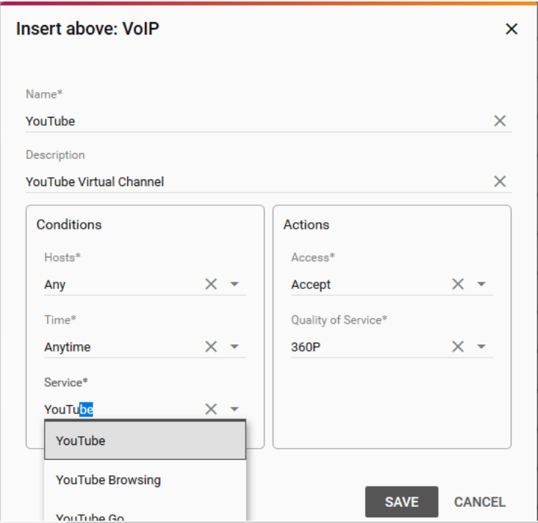Clear the Description field text

500,181
